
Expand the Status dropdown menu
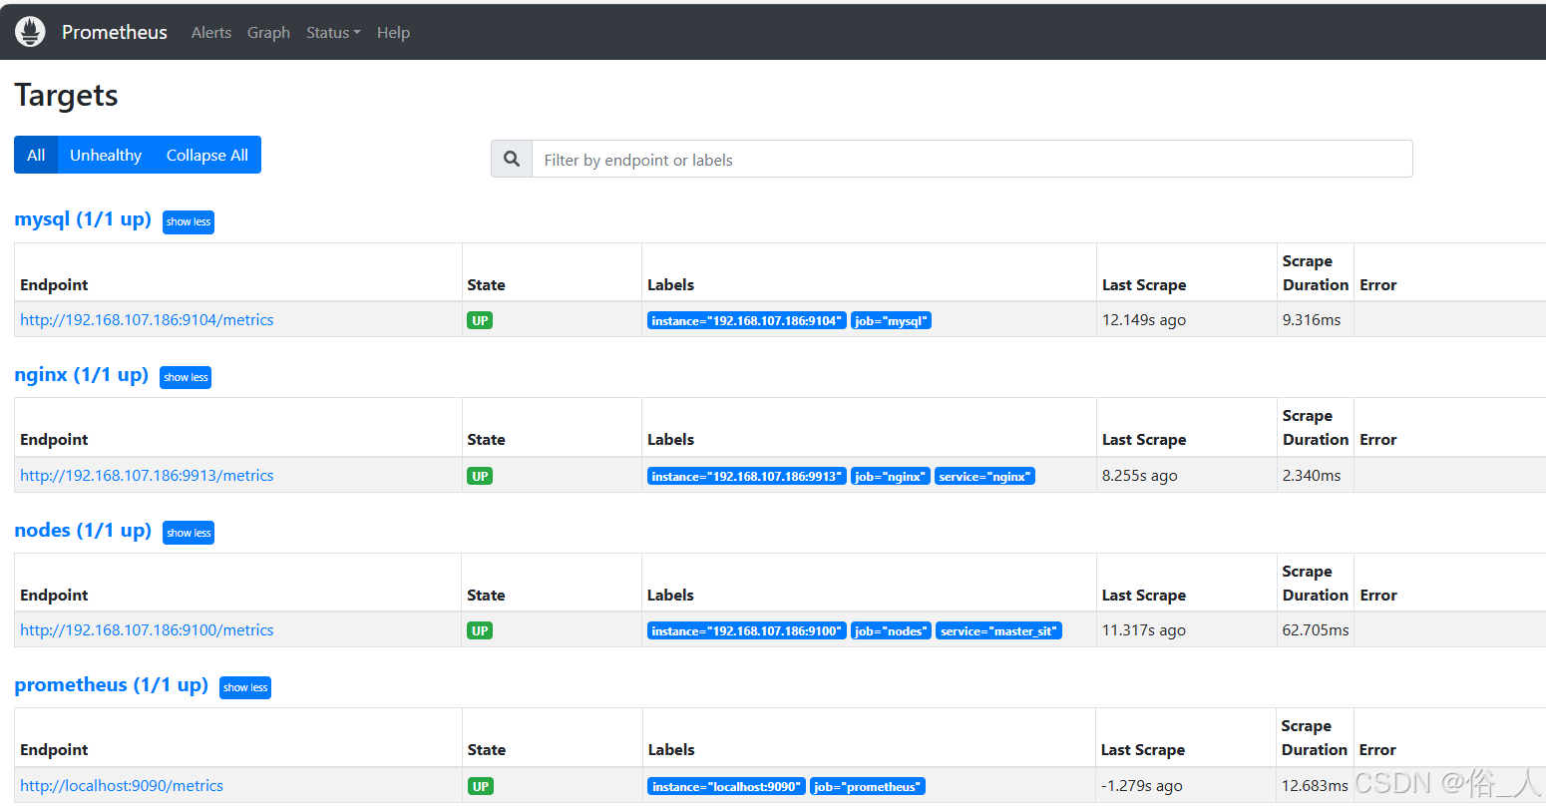[x=333, y=32]
